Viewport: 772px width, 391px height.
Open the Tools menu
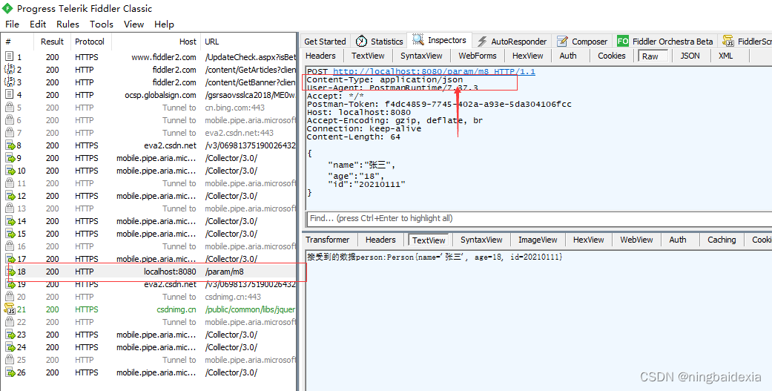[102, 24]
